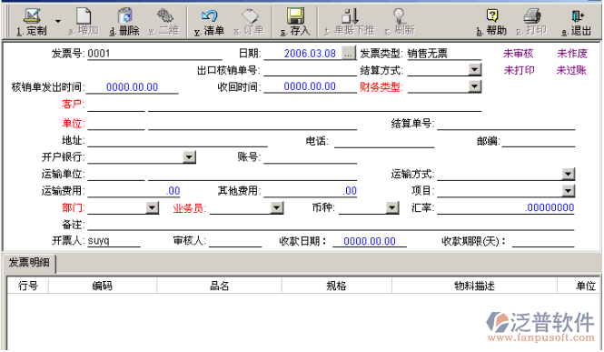Image resolution: width=604 pixels, height=352 pixels.
Task: Click the date picker ellipsis button
Action: pyautogui.click(x=348, y=53)
